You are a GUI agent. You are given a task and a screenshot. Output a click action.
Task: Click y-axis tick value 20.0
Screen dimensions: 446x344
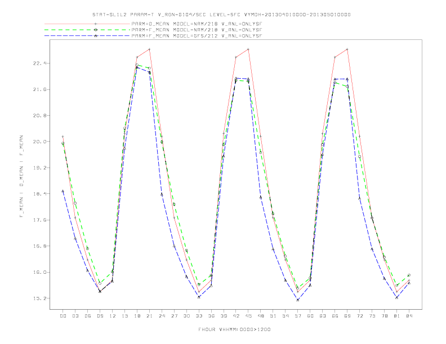(39, 142)
